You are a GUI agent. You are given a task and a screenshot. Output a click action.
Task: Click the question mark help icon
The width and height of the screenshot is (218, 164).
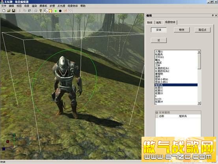pyautogui.click(x=41, y=11)
